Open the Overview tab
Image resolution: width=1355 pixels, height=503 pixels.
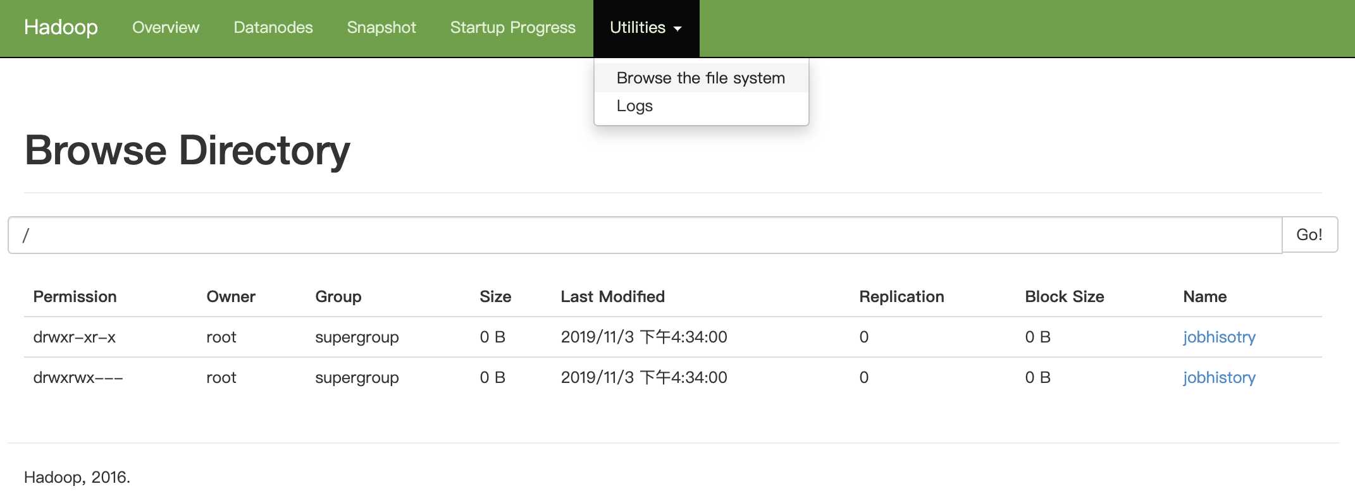click(x=166, y=28)
